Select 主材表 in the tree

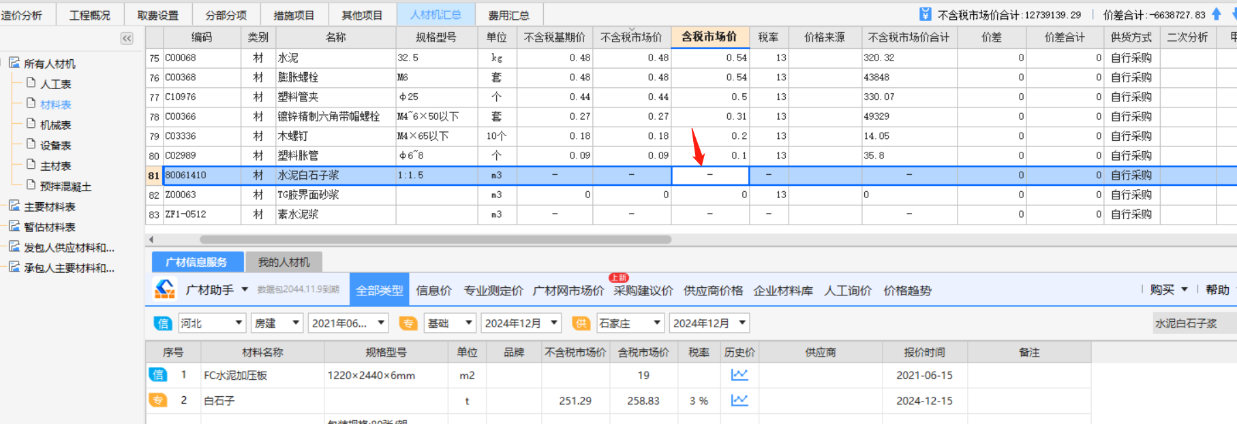pos(56,166)
